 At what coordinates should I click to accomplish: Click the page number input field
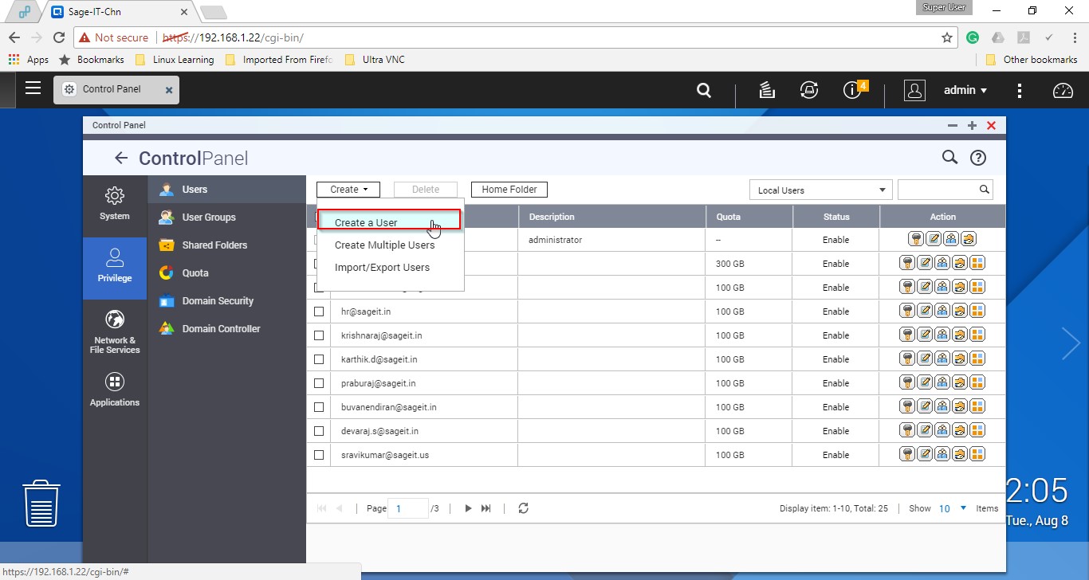click(407, 508)
